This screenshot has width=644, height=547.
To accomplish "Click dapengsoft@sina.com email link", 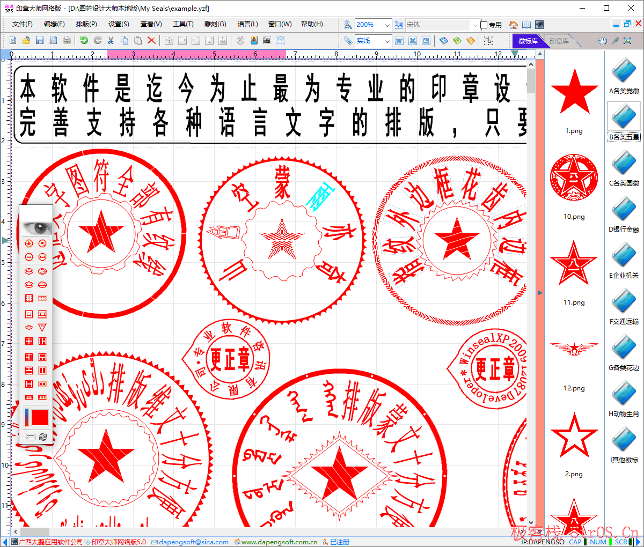I will pos(194,542).
